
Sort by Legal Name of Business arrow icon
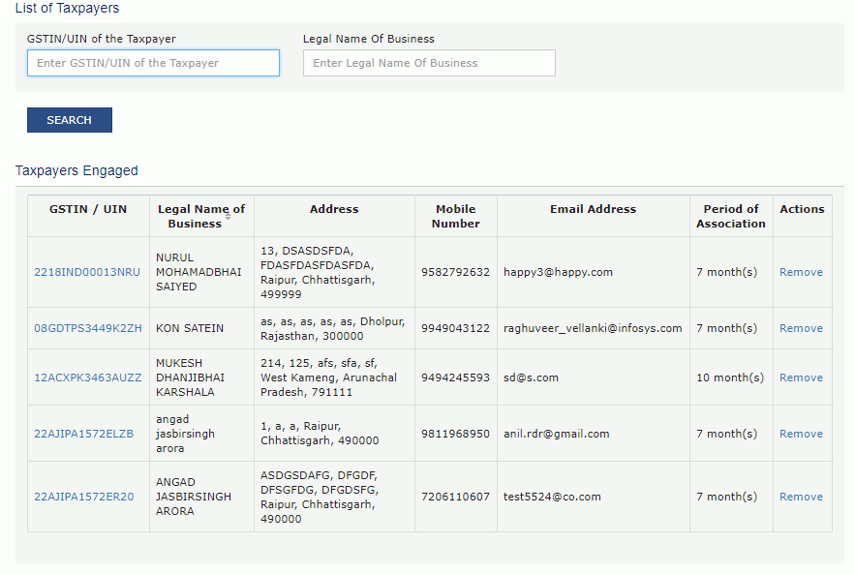[229, 217]
